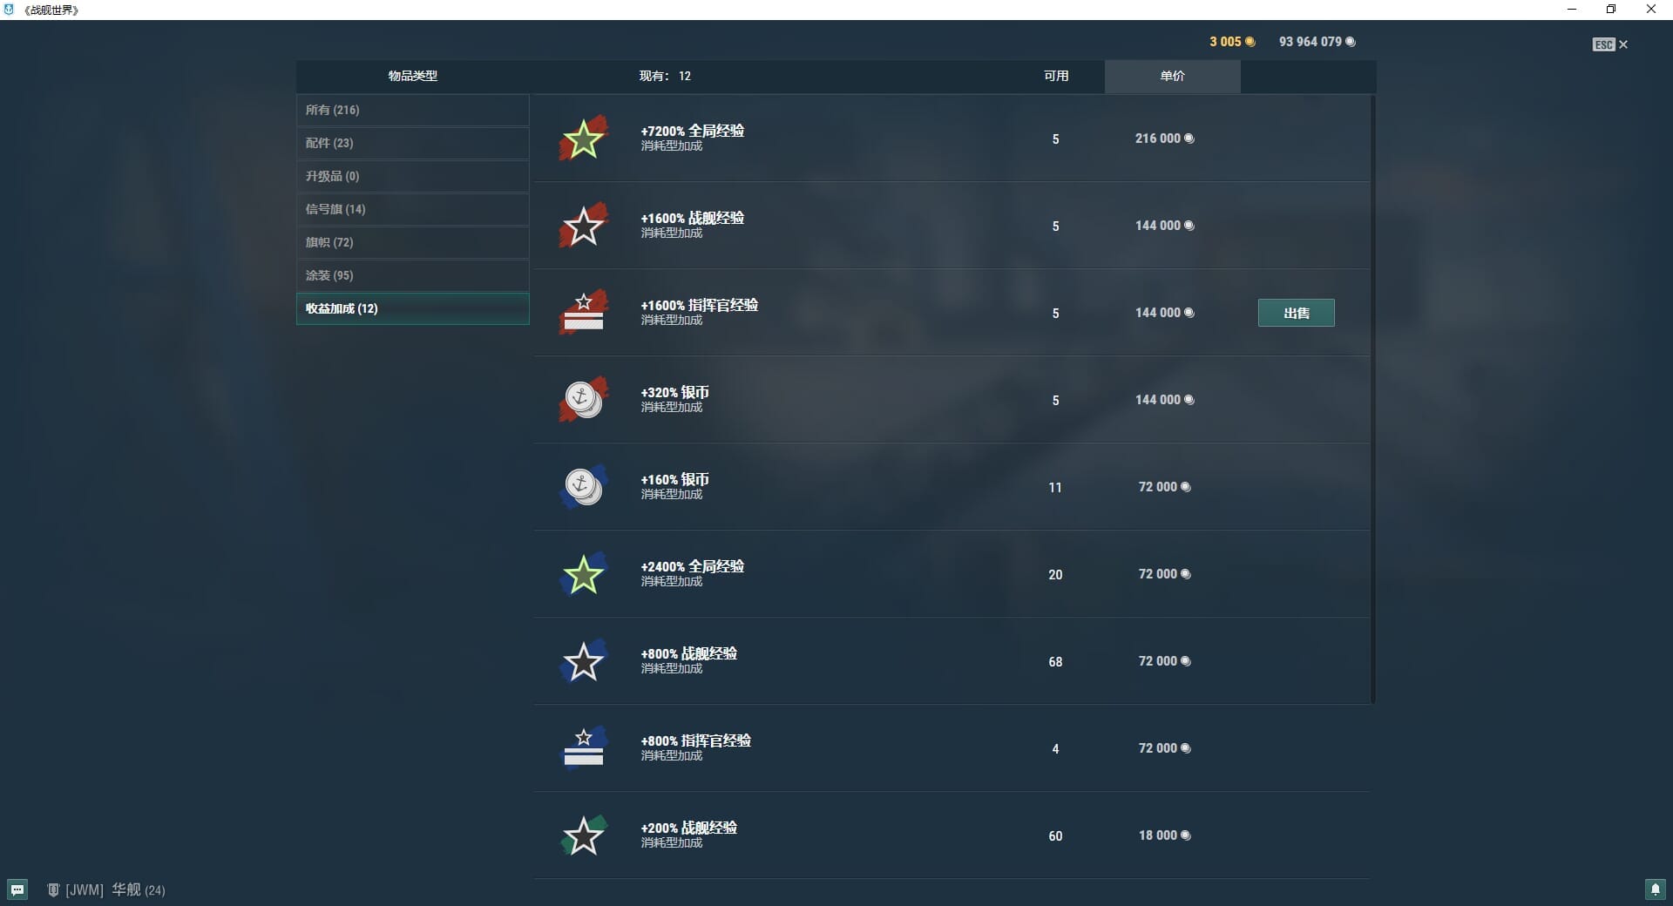Click the +200% 战舰经验 green star icon
The image size is (1673, 906).
click(583, 835)
